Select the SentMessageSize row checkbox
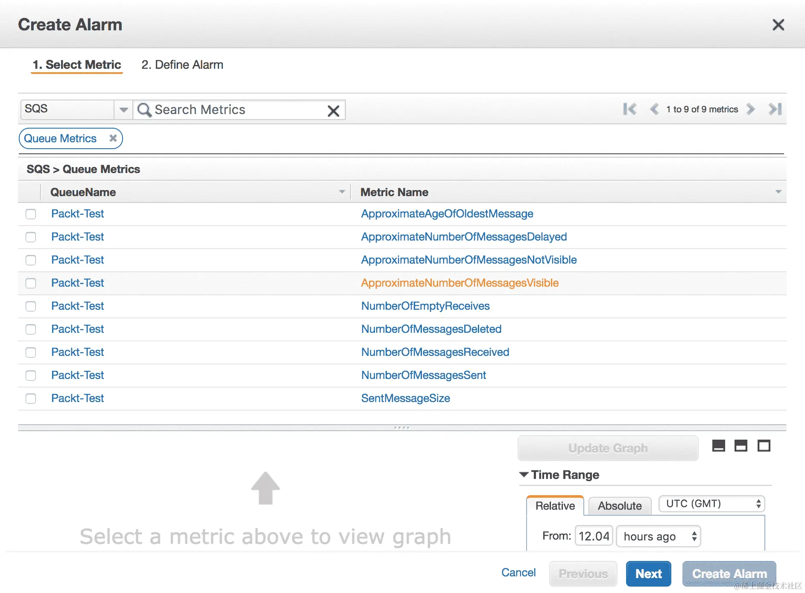805x593 pixels. 31,399
